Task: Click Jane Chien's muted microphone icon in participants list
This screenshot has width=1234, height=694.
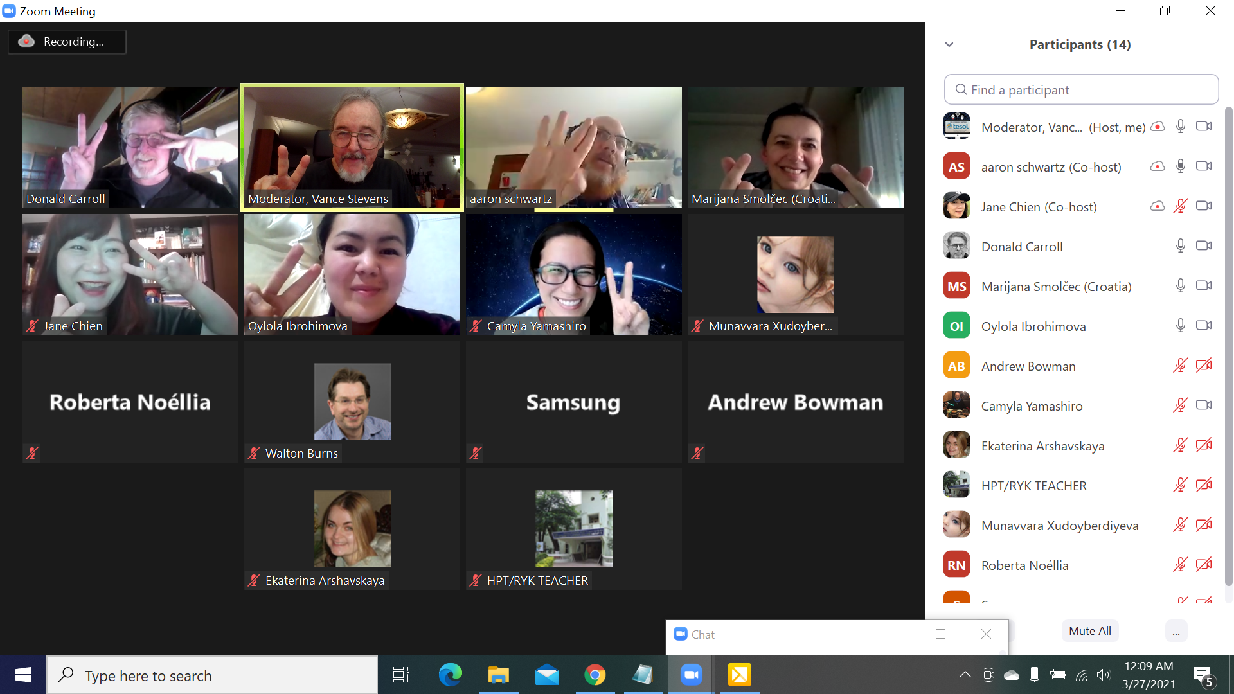Action: tap(1180, 206)
